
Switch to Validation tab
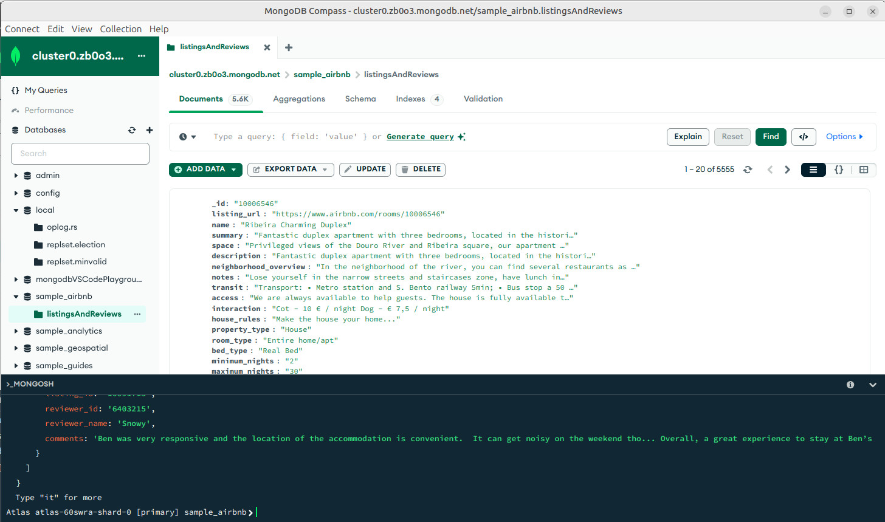pyautogui.click(x=483, y=99)
